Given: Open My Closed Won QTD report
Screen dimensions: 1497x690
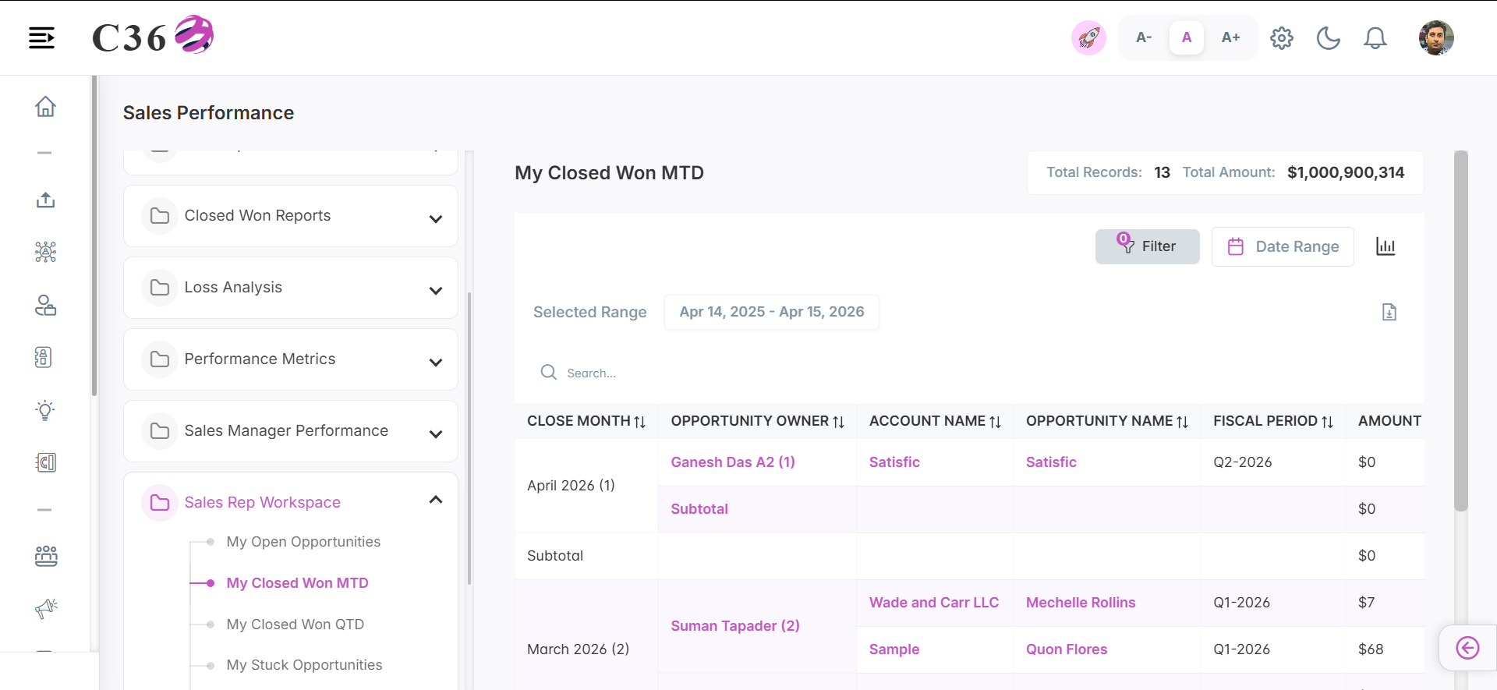Looking at the screenshot, I should click(x=295, y=625).
